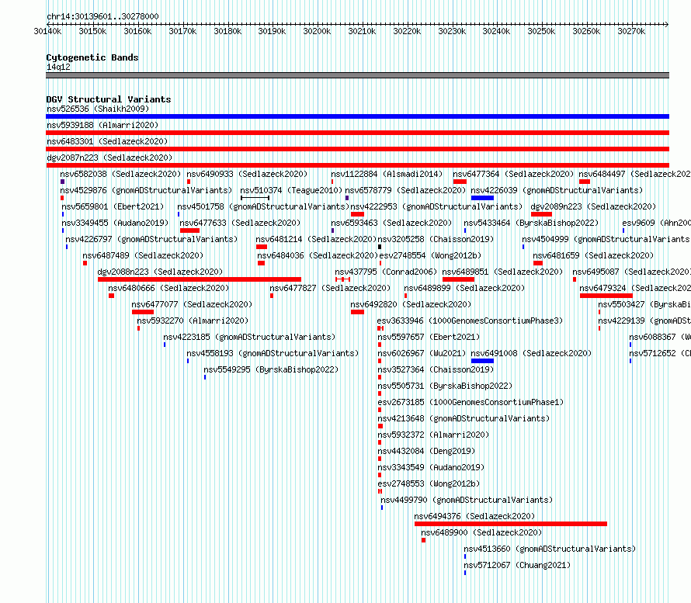This screenshot has width=691, height=603.
Task: Open nsv3349455 (Audano2019) variant label
Action: tap(115, 223)
